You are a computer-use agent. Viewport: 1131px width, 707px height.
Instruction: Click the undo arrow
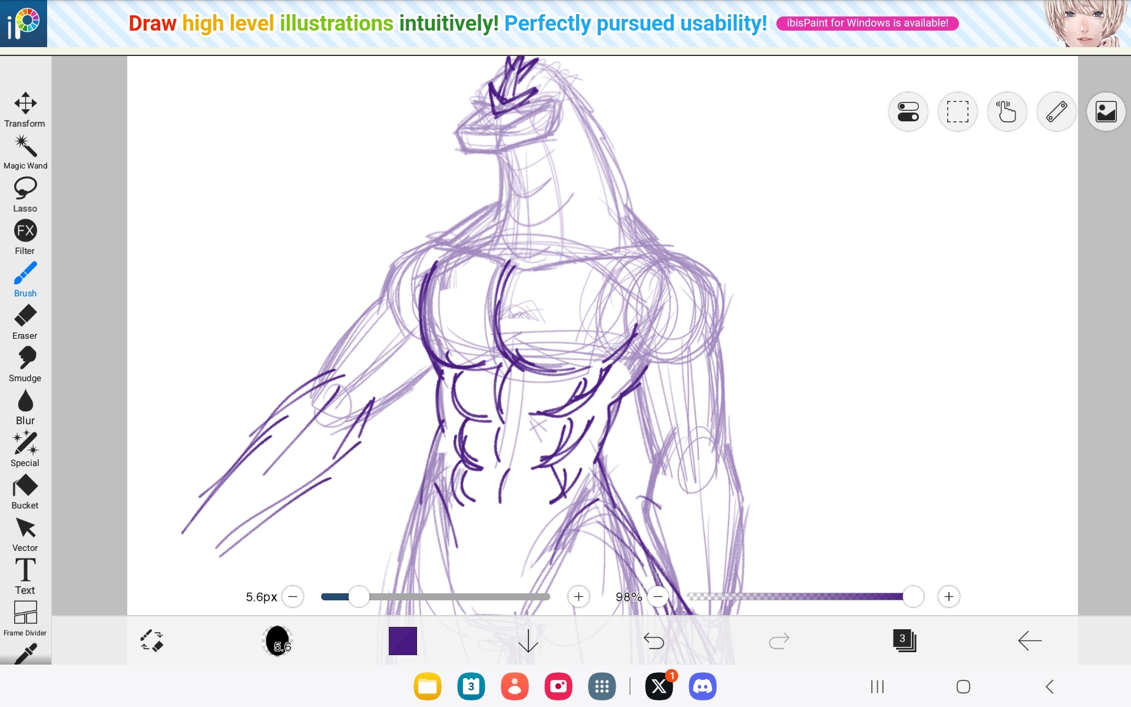tap(653, 640)
